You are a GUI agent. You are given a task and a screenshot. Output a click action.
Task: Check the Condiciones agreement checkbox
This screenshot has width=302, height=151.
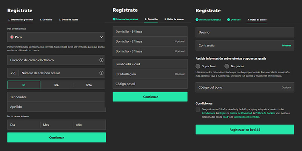(x=197, y=109)
